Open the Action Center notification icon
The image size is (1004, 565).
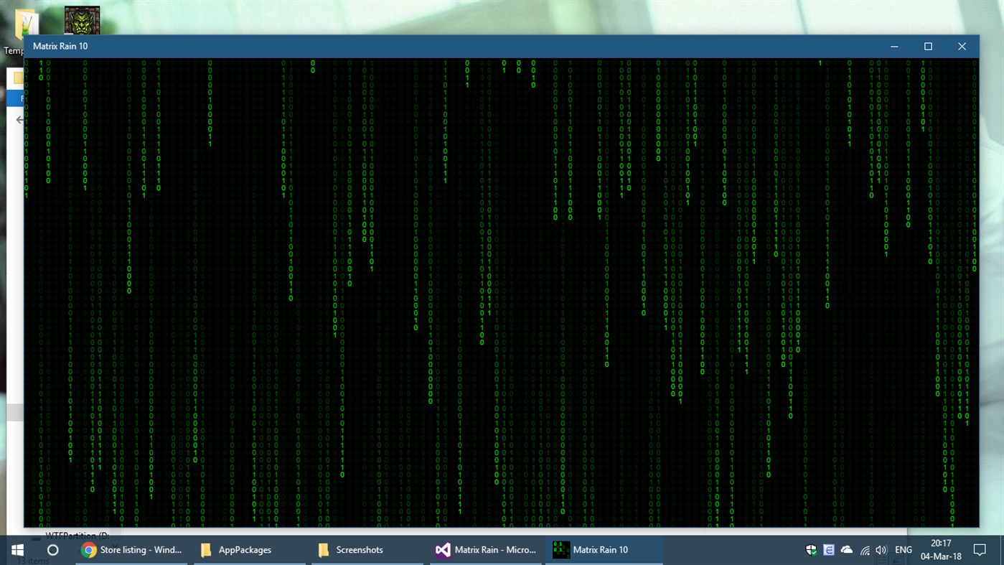coord(981,550)
